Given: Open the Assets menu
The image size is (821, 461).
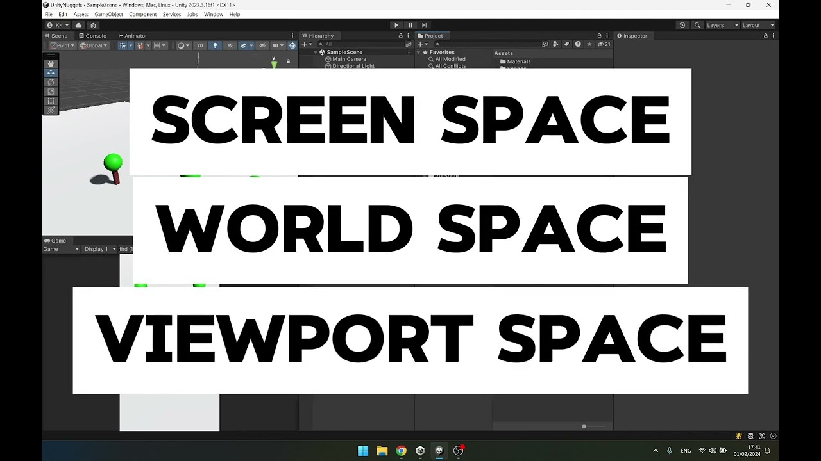Looking at the screenshot, I should (81, 14).
